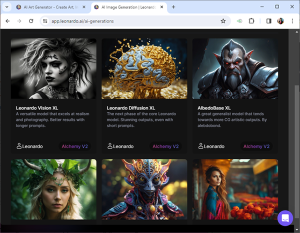Screen dimensions: 300x233
Task: Click the Leonardo Vision XL title
Action: point(37,108)
